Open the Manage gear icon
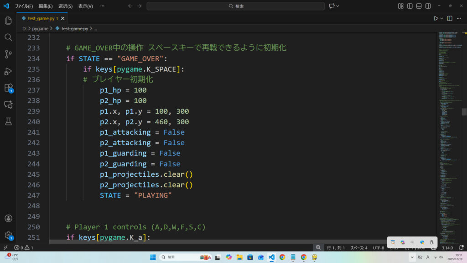The width and height of the screenshot is (467, 263). tap(8, 235)
